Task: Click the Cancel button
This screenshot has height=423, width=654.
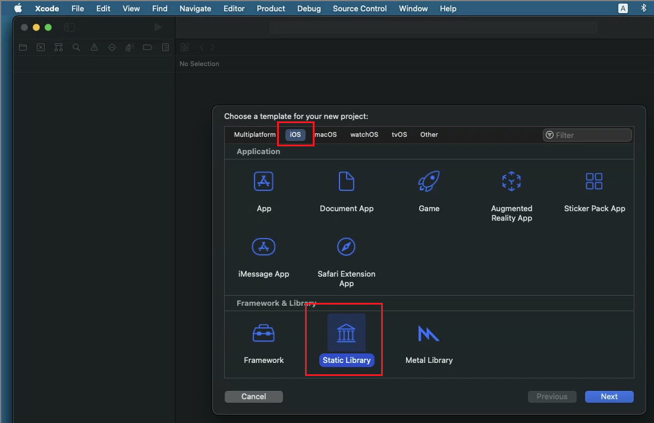Action: click(x=254, y=397)
